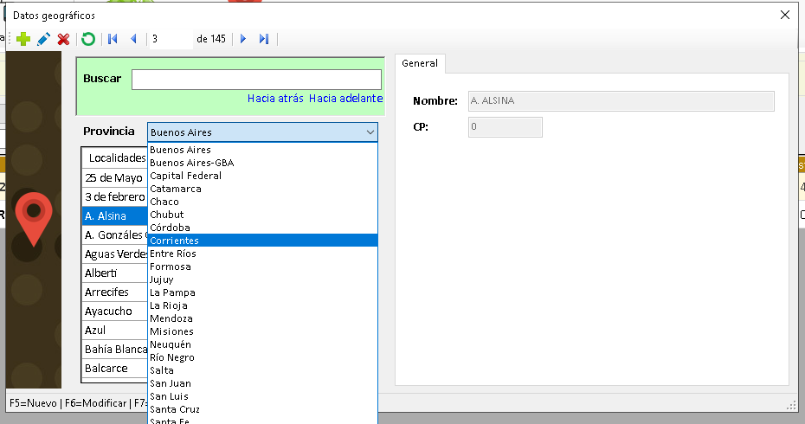Image resolution: width=805 pixels, height=424 pixels.
Task: Click the record number field
Action: pos(170,39)
